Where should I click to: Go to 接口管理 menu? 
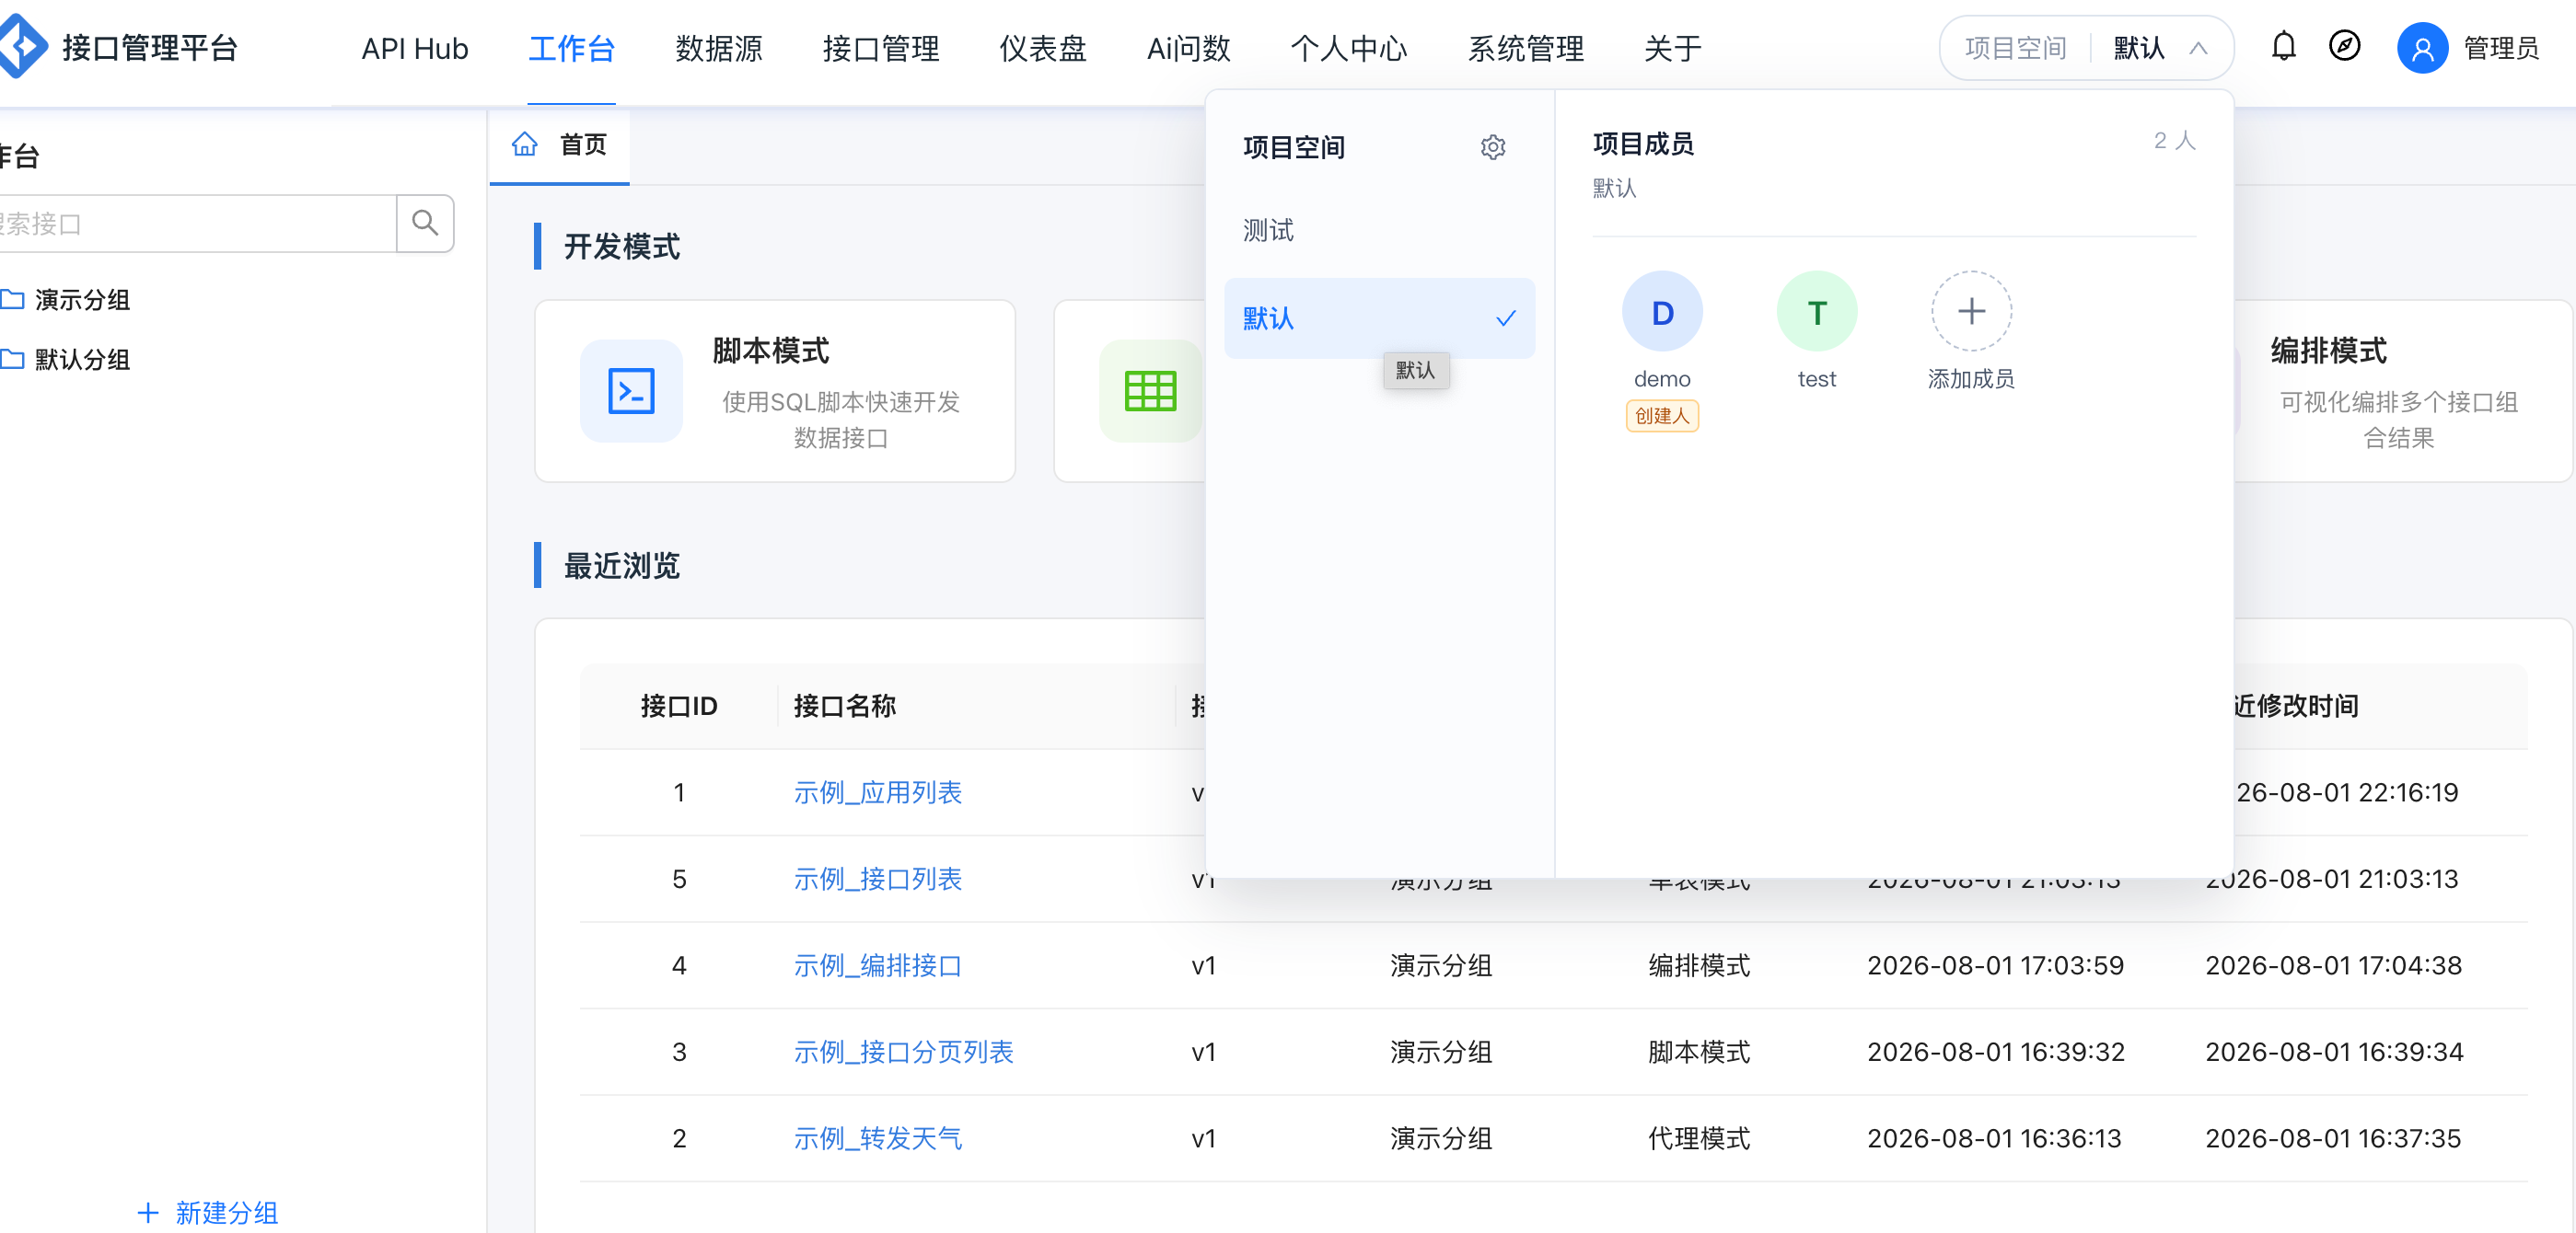881,48
